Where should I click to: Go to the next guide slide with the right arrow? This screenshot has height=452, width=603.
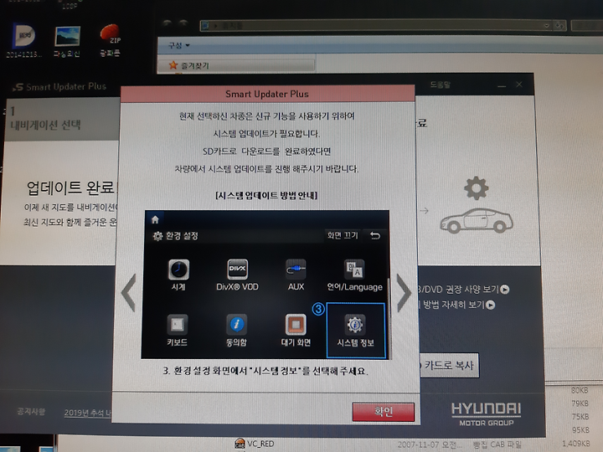(405, 292)
